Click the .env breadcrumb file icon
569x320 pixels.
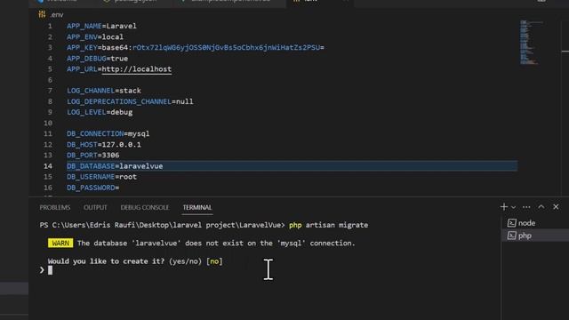[x=42, y=14]
